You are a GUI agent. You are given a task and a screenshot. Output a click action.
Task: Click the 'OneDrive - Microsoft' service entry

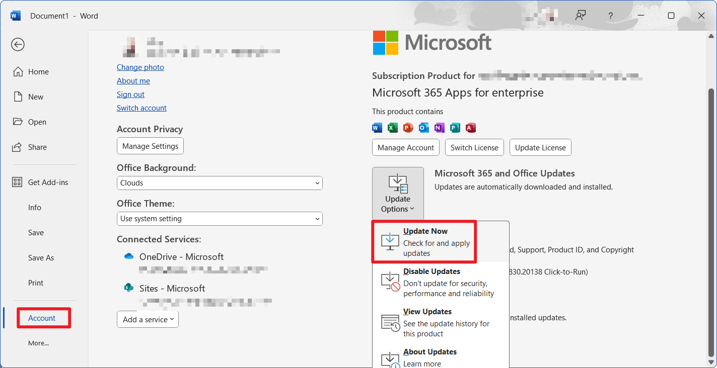click(x=181, y=257)
